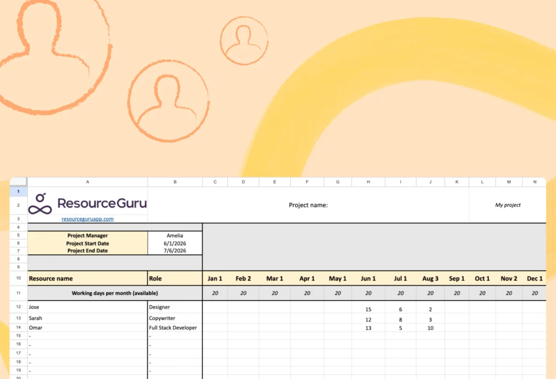Select Sarah's Jun value 12
The height and width of the screenshot is (379, 556).
[x=368, y=319]
